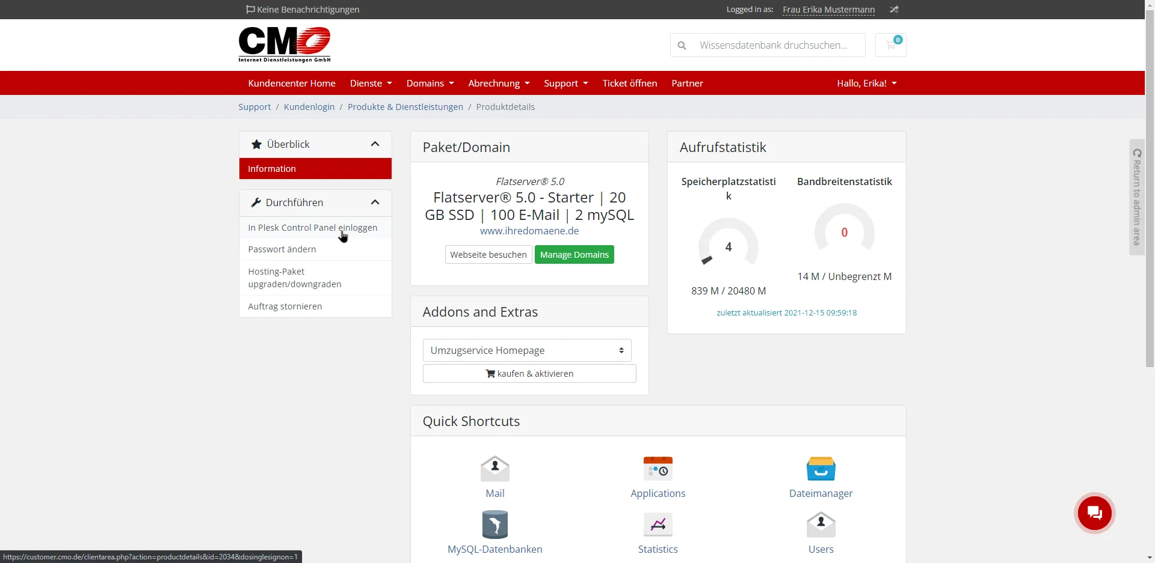1155x563 pixels.
Task: Click the green Manage Domains button
Action: 574,255
